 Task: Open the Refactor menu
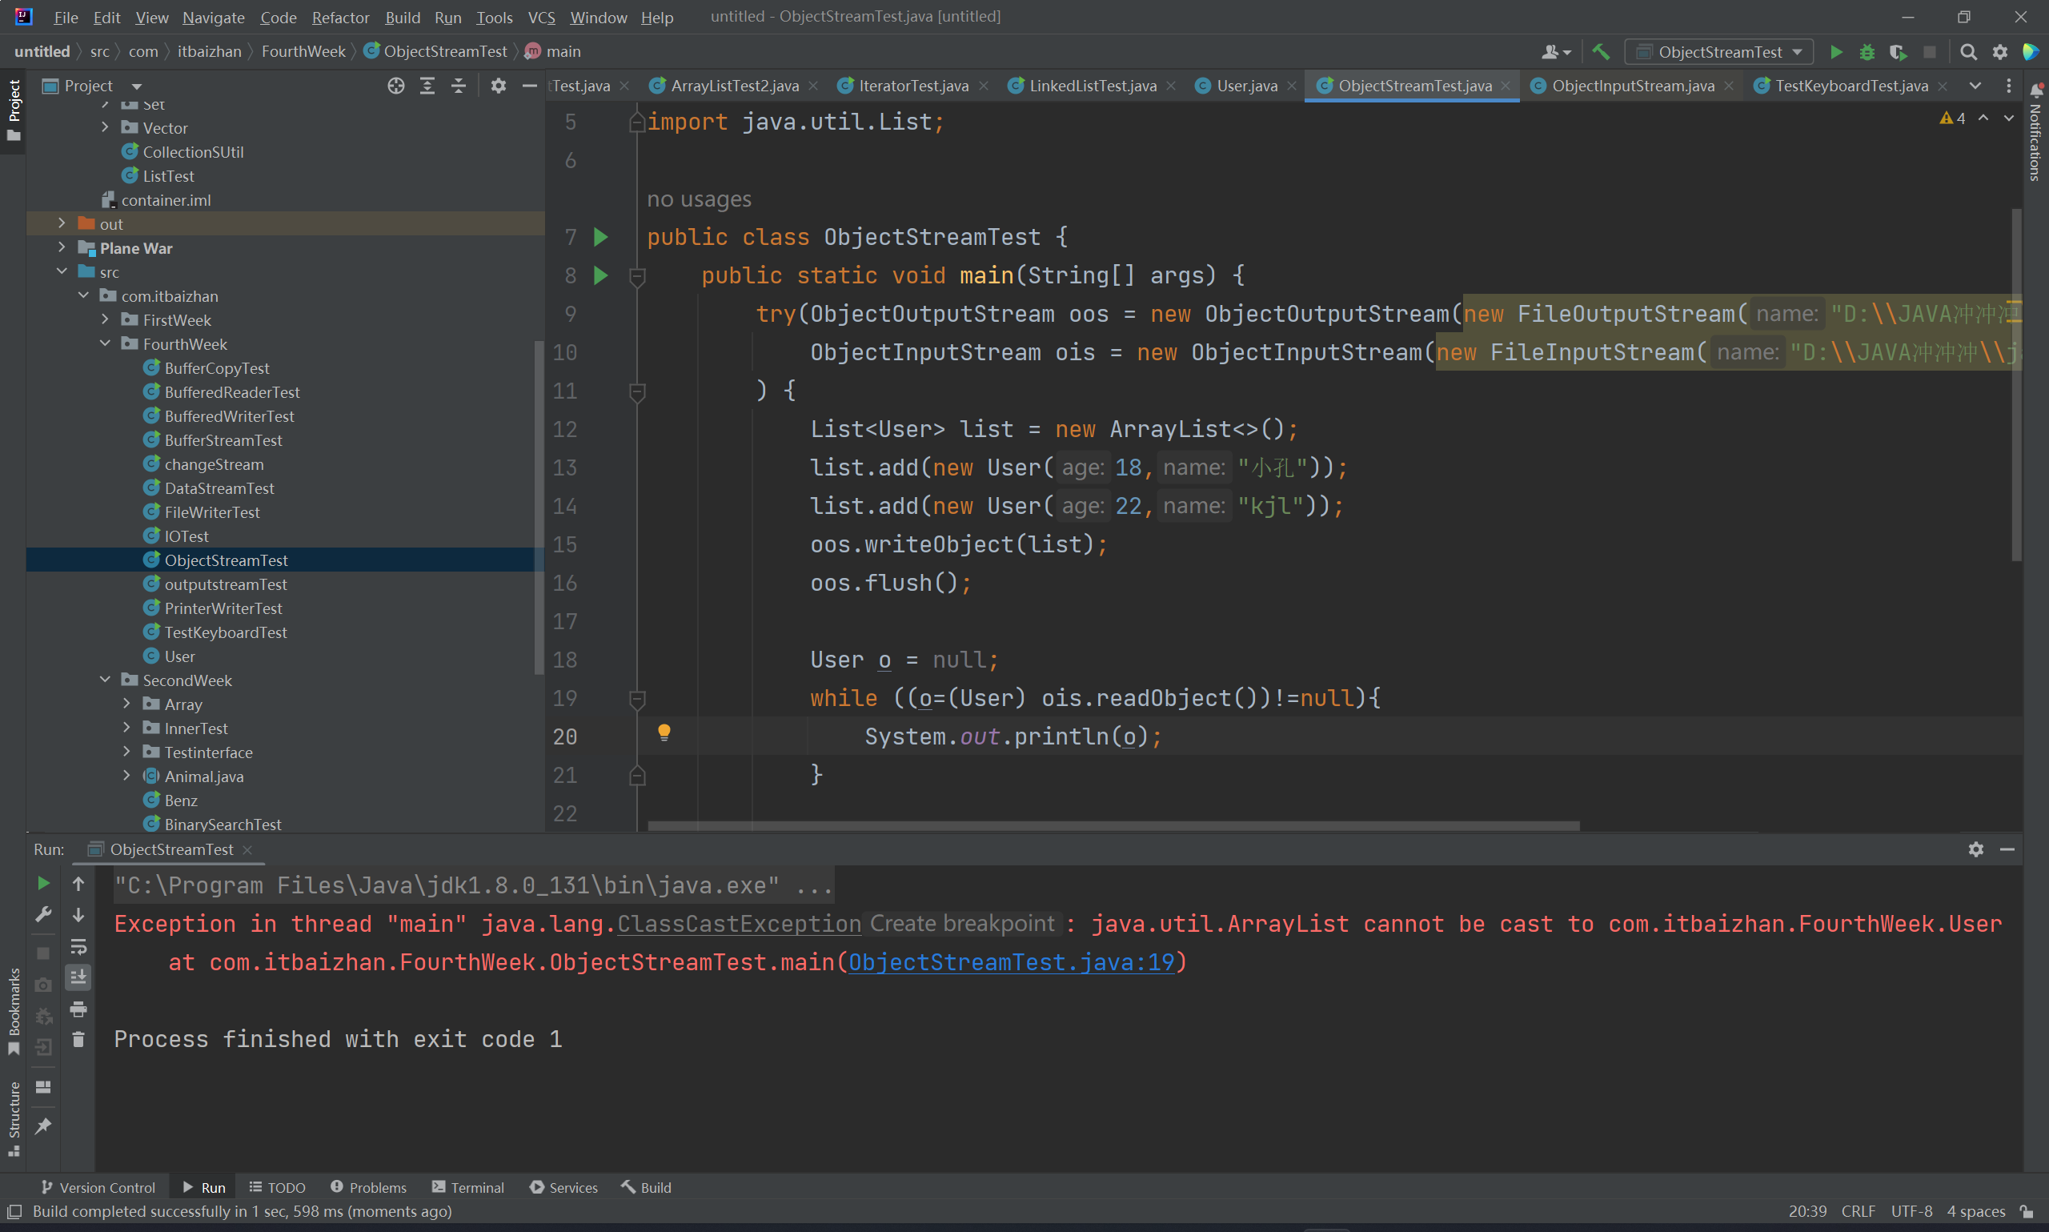[x=340, y=17]
